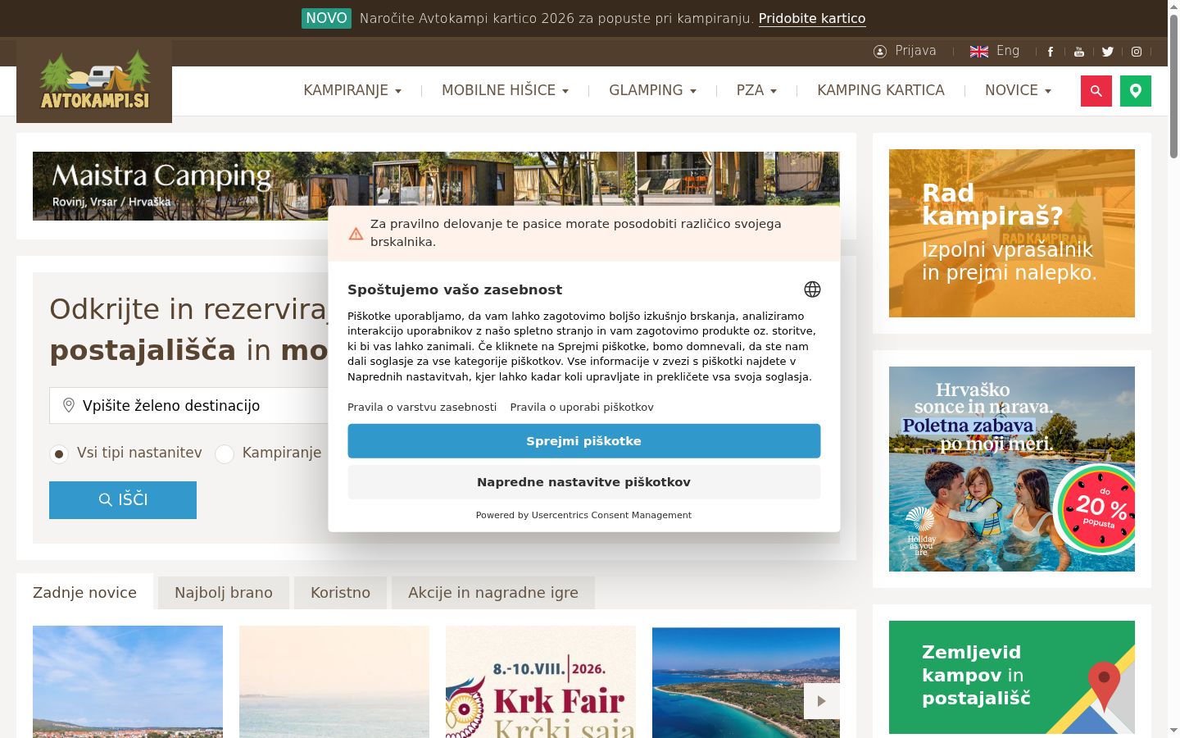Click Napredne nastavitve piškotkov button

584,482
